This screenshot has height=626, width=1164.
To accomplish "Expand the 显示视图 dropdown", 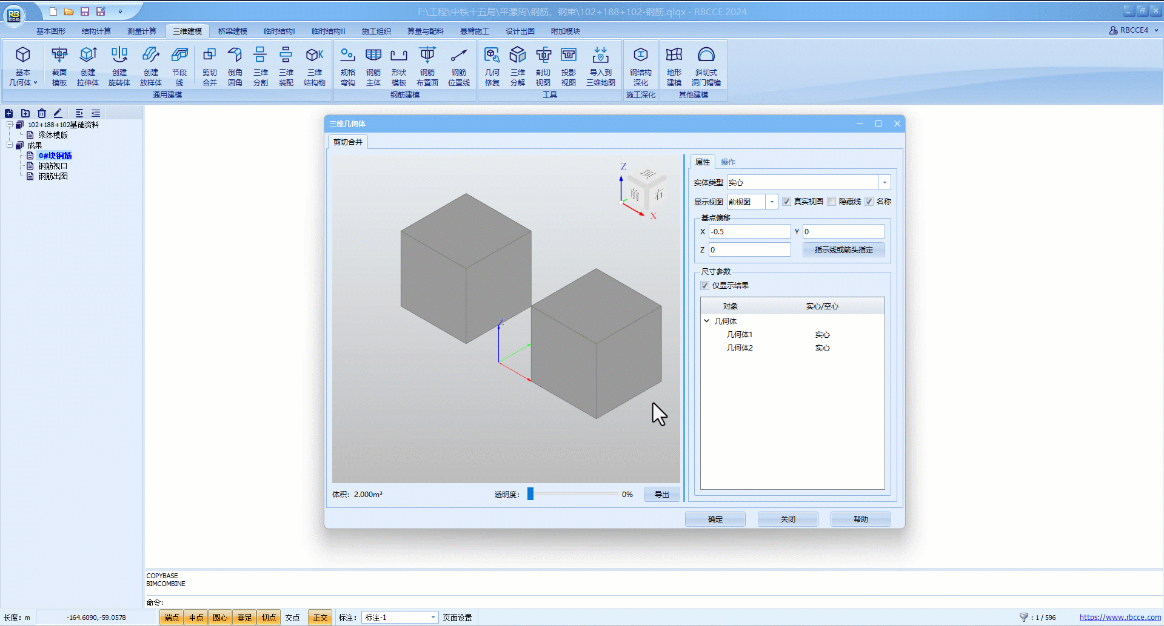I will coord(772,202).
